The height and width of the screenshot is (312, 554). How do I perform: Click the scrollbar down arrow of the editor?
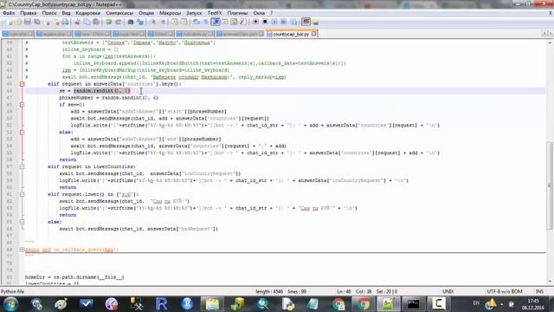coord(550,282)
